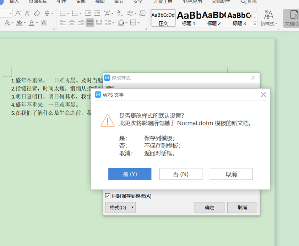299x246 pixels.
Task: Expand the line spacing dropdown arrow
Action: coord(113,23)
